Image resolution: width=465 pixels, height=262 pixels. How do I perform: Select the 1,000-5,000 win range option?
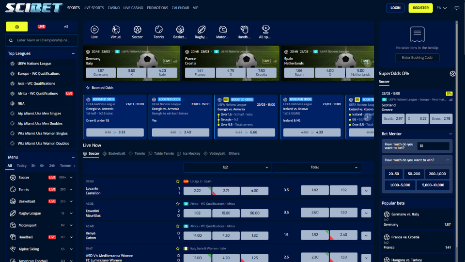click(x=400, y=185)
